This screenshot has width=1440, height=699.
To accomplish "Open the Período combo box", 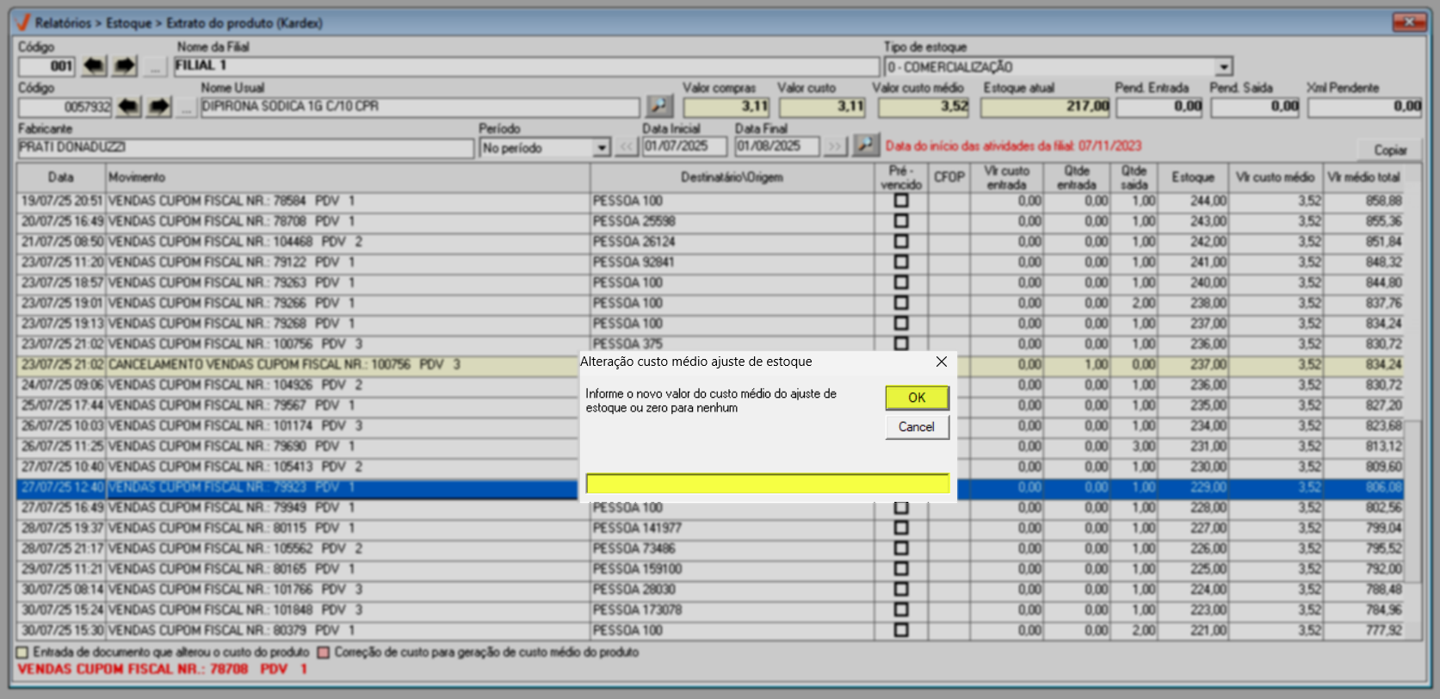I will coord(602,148).
